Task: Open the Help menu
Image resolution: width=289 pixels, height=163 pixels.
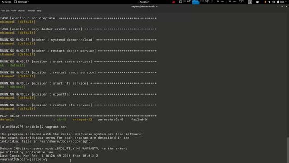Action: tap(39, 11)
